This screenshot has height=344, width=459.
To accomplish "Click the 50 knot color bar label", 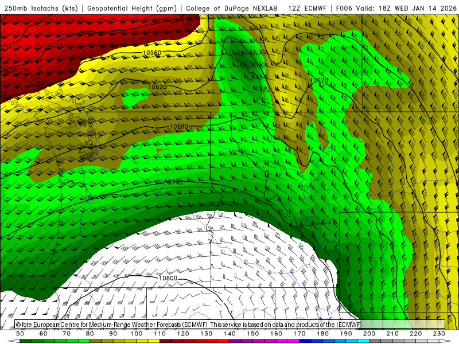I will click(20, 334).
